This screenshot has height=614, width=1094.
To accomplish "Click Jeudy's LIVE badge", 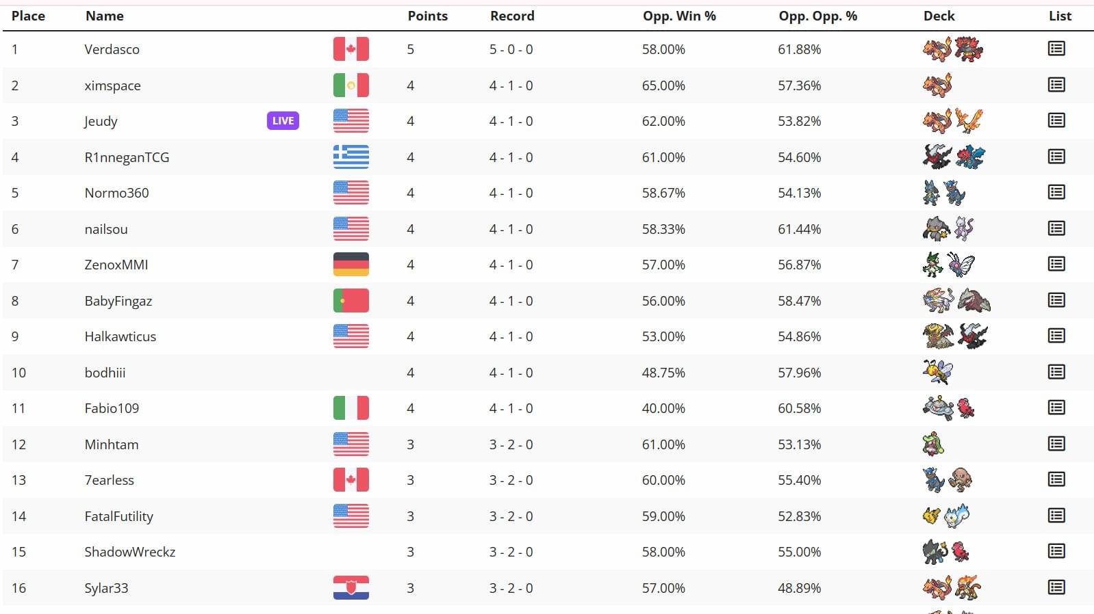I will point(283,121).
